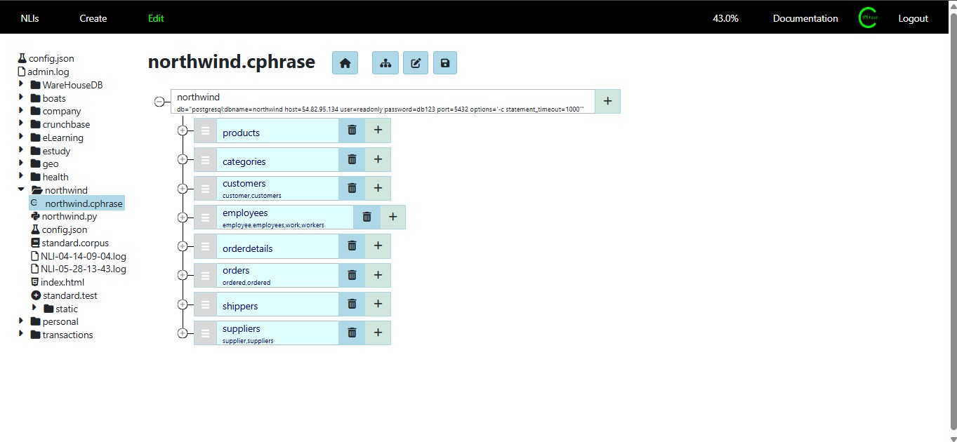This screenshot has height=442, width=957.
Task: Delete the suppliers node
Action: [x=352, y=333]
